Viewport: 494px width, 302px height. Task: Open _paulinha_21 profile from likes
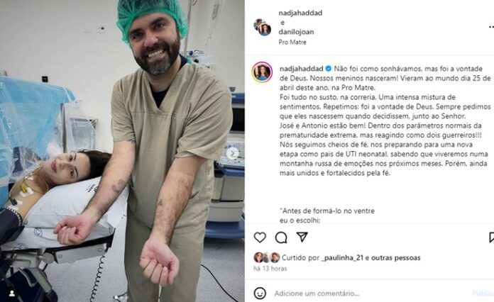tap(342, 258)
